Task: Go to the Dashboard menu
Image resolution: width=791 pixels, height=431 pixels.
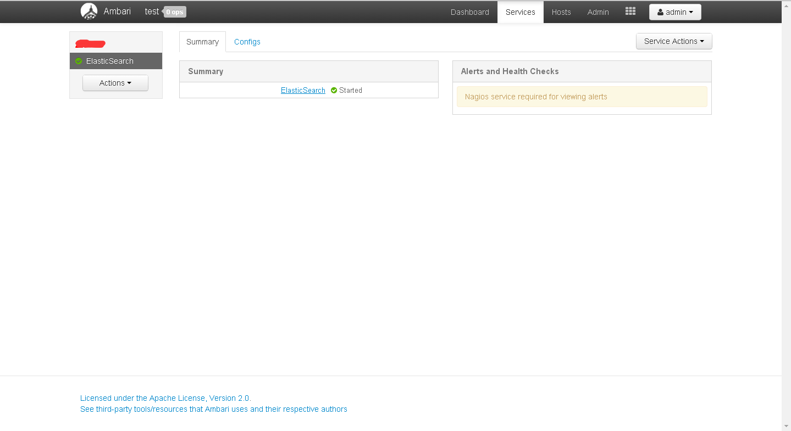Action: [470, 12]
